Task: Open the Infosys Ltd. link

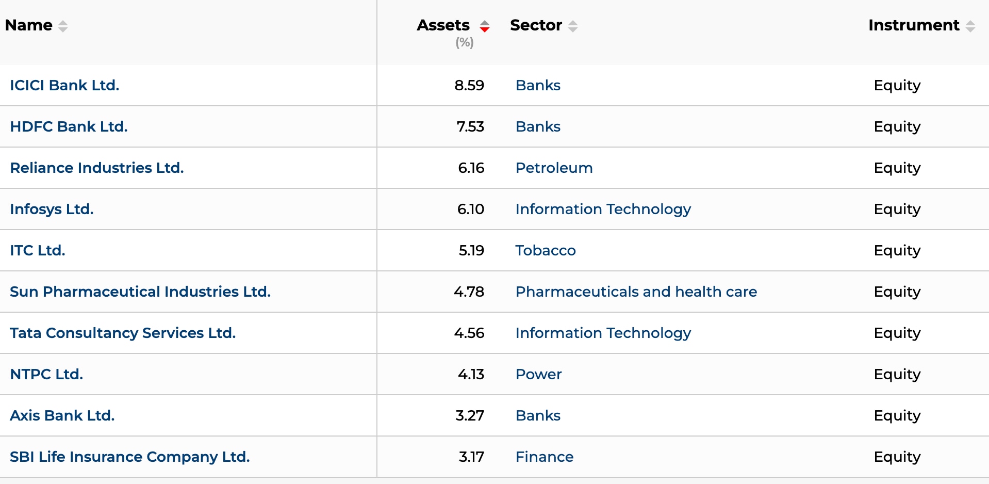Action: tap(52, 209)
